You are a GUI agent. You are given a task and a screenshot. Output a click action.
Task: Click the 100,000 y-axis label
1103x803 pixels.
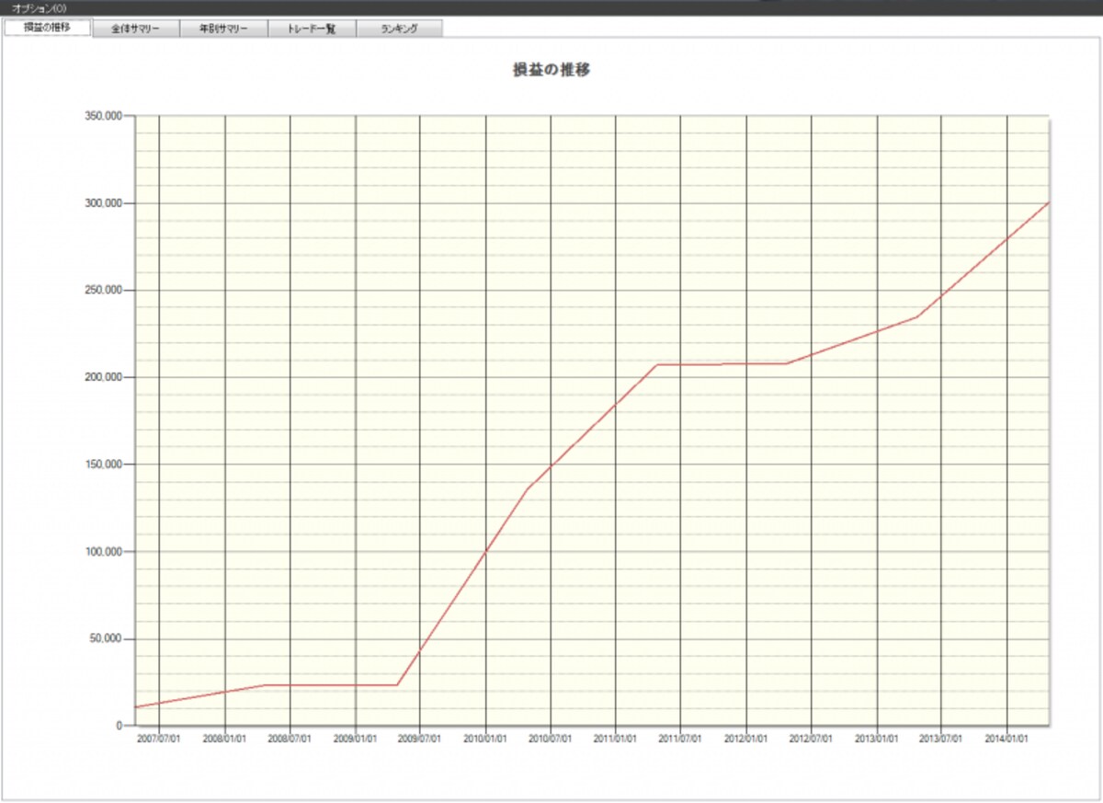click(x=102, y=552)
